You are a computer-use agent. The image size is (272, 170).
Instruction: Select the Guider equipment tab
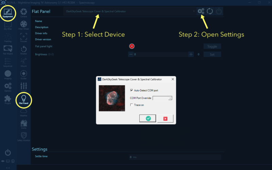(23, 75)
